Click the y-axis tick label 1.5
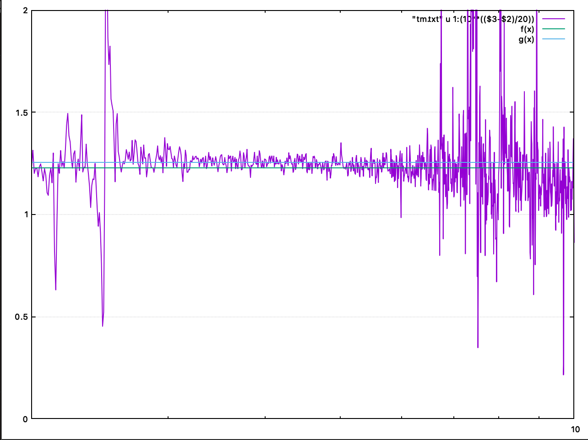 pos(21,113)
